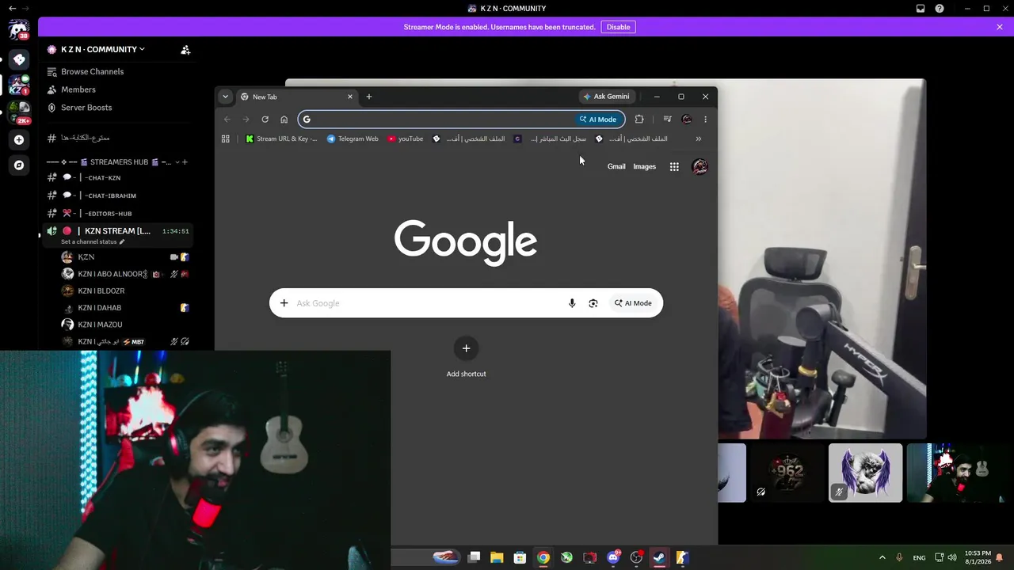Open the Chrome extensions puzzle icon
This screenshot has width=1014, height=570.
(639, 120)
